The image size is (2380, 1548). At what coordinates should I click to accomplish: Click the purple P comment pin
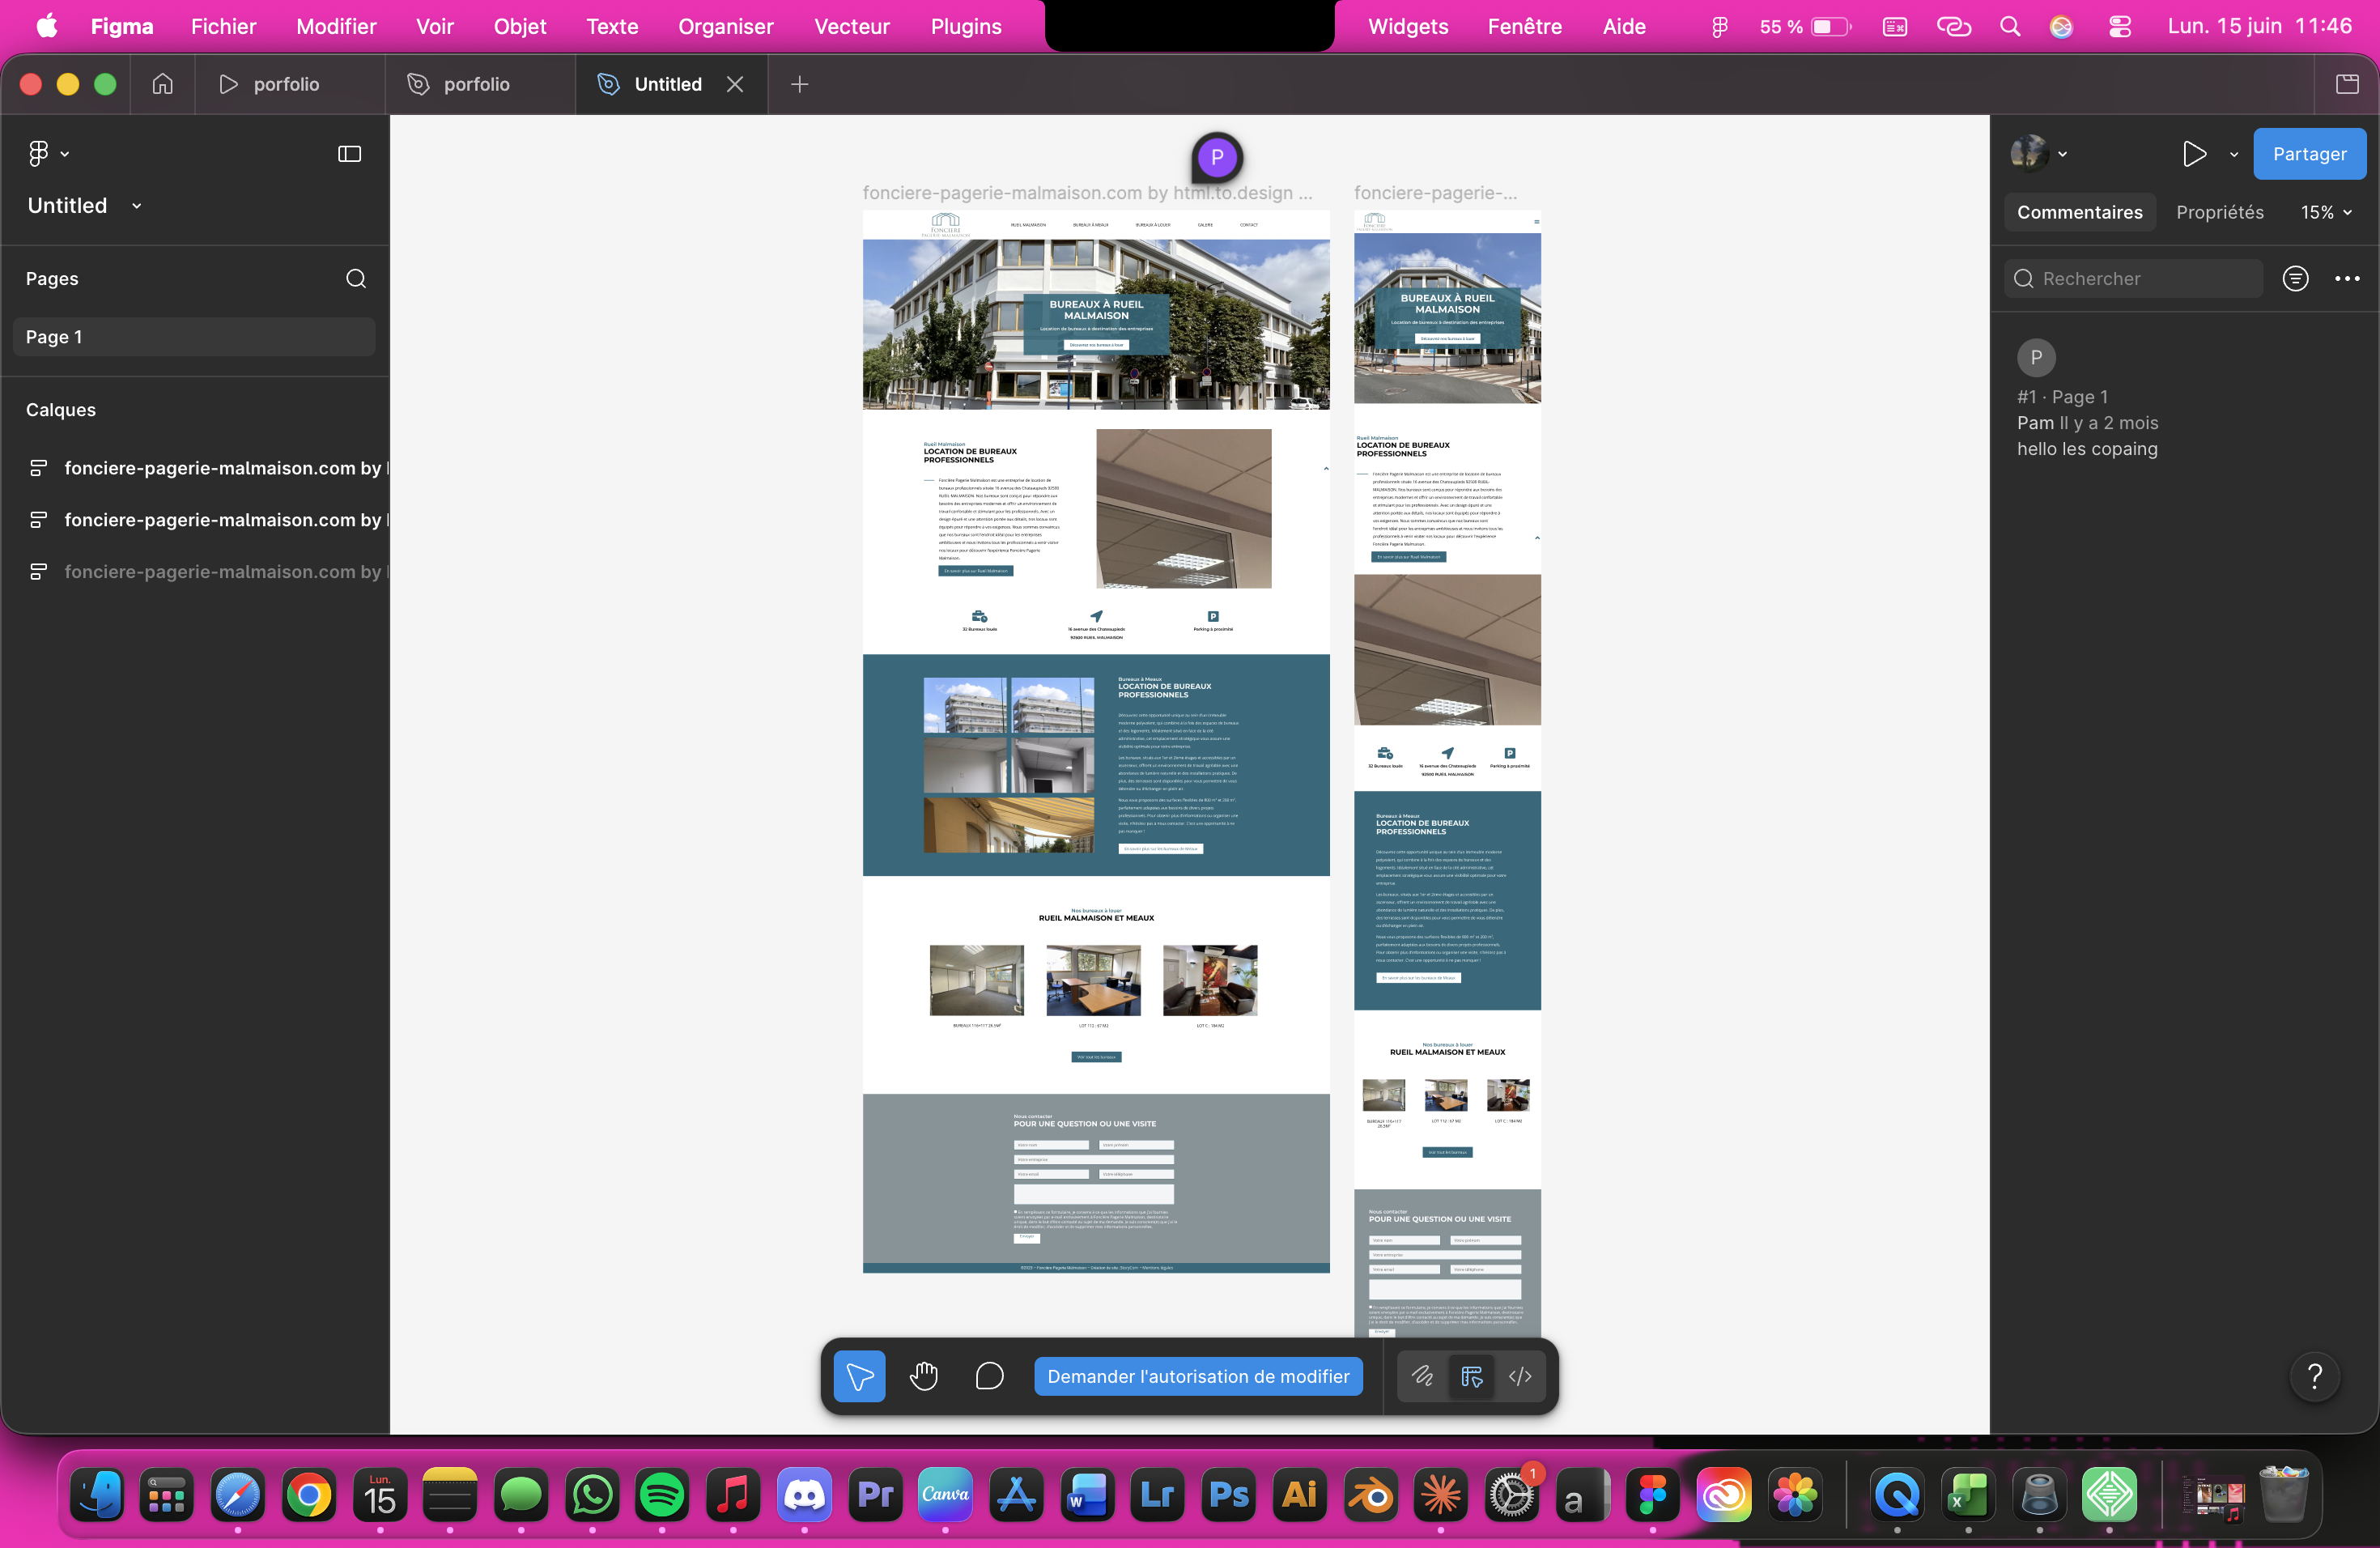tap(1216, 157)
